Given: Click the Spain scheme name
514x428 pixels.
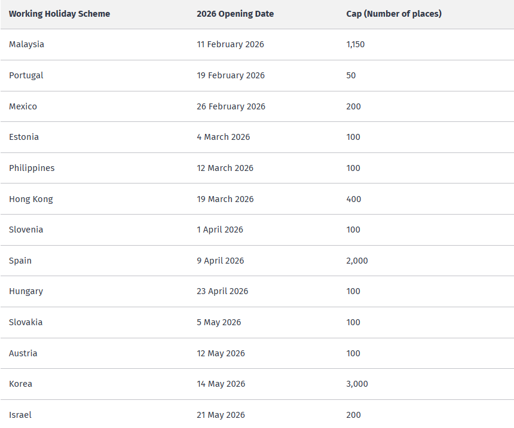Looking at the screenshot, I should [x=20, y=261].
